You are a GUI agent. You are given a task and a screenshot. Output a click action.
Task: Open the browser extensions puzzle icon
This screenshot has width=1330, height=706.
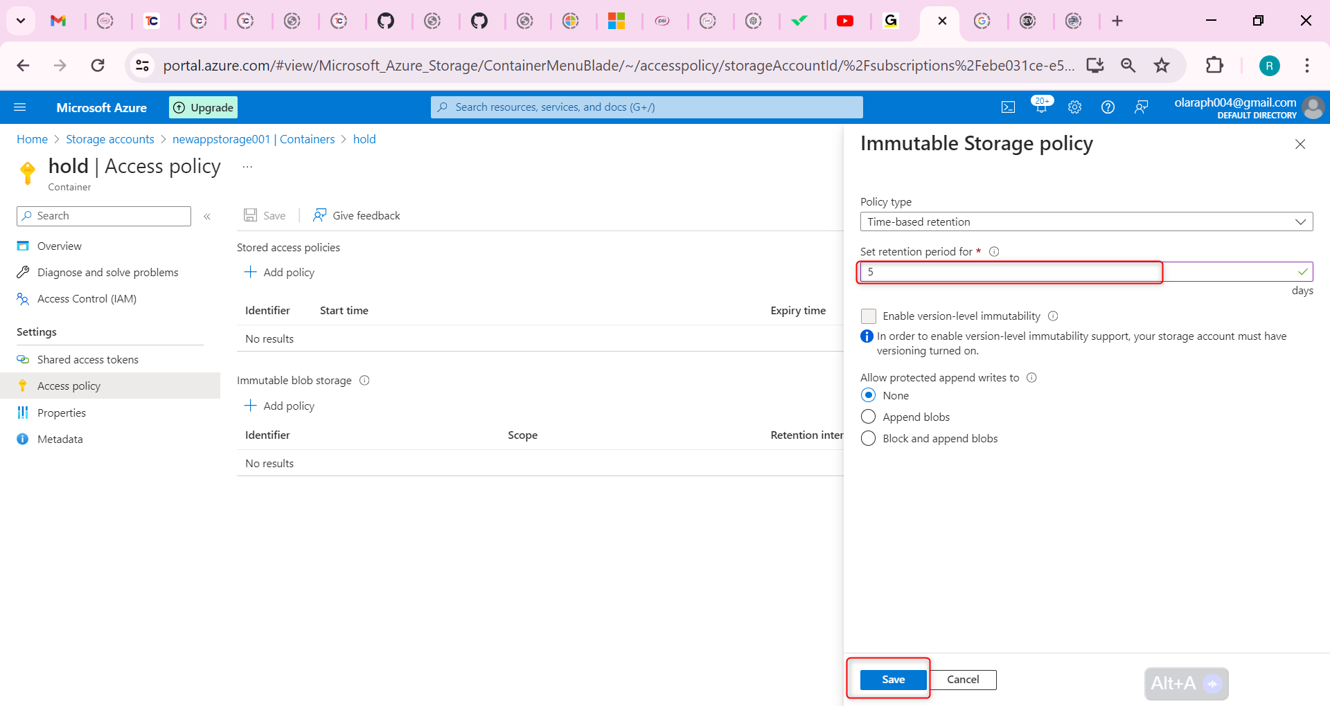click(1214, 66)
